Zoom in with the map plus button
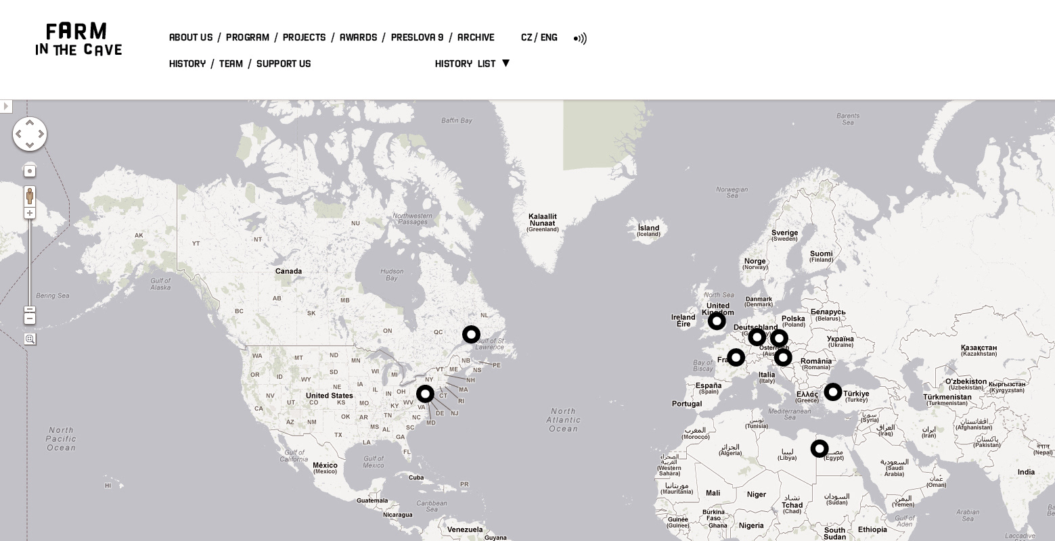The height and width of the screenshot is (541, 1055). point(30,213)
